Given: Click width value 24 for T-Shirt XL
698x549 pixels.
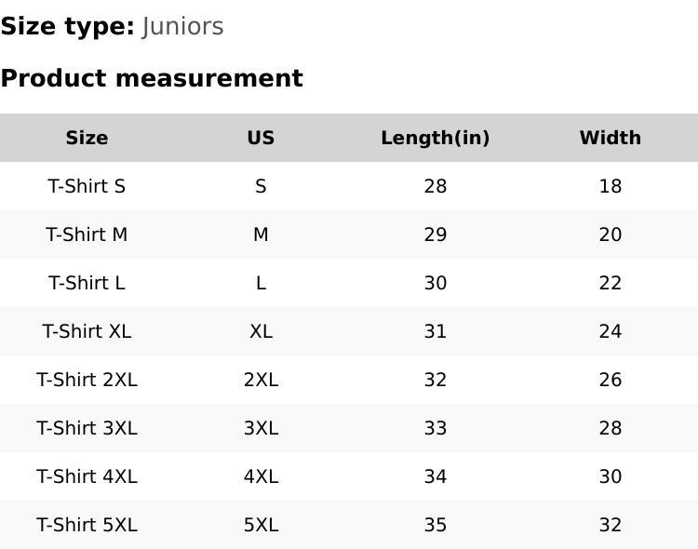Looking at the screenshot, I should (610, 331).
